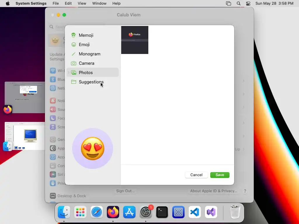Open the Help menu

point(116,3)
